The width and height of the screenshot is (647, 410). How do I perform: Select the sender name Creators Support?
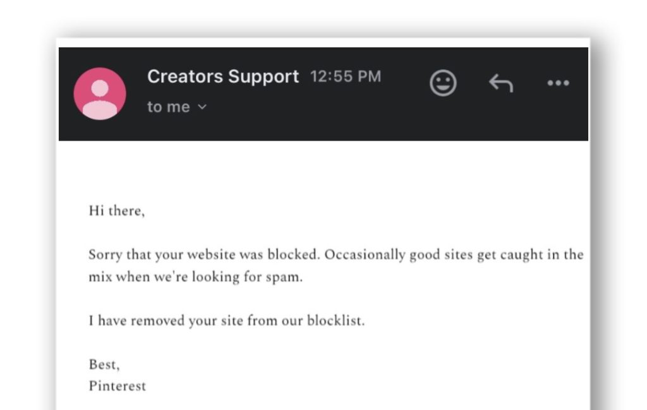tap(222, 76)
